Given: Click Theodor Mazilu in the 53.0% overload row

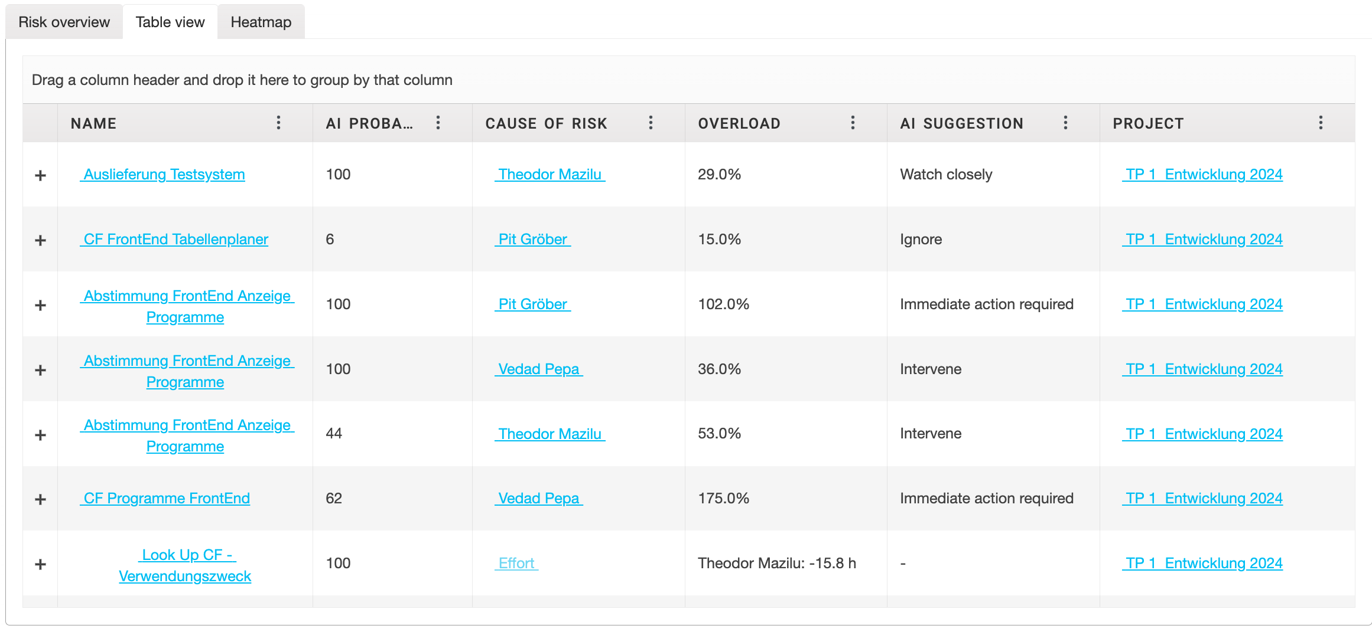Looking at the screenshot, I should [550, 434].
